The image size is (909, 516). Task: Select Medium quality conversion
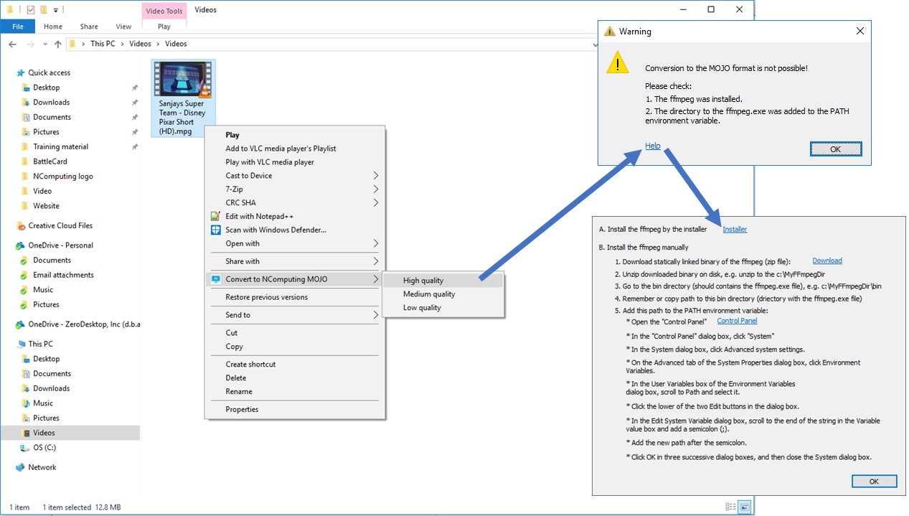coord(443,294)
